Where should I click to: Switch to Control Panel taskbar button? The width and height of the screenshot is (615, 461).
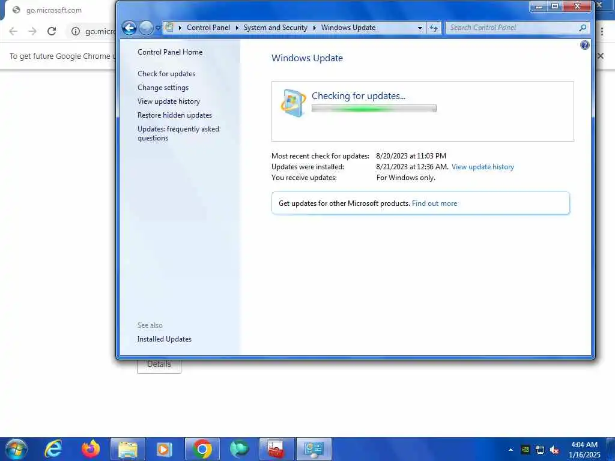click(x=314, y=449)
